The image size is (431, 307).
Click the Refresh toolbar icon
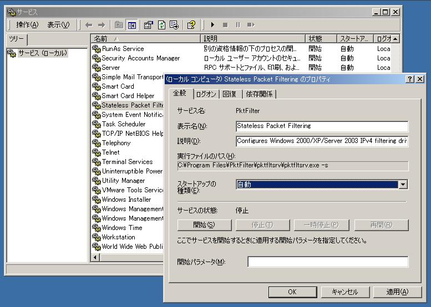(161, 25)
